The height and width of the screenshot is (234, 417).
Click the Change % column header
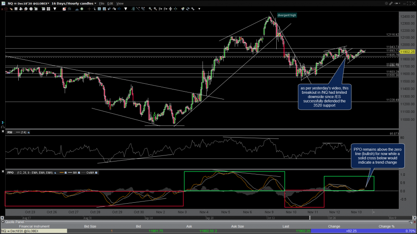[x=387, y=226]
